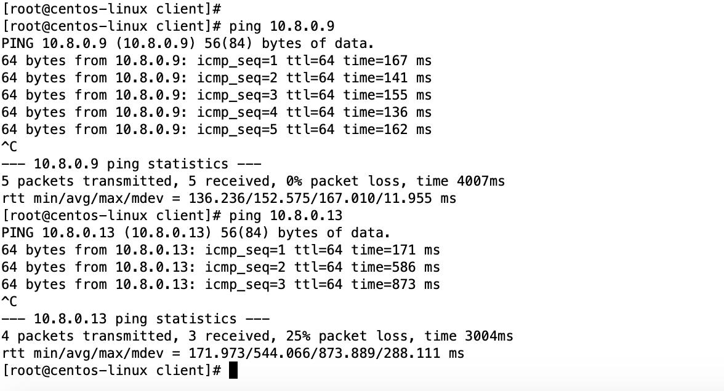The height and width of the screenshot is (391, 724).
Task: Click the 'time=136 ms' ping reply
Action: coord(387,113)
